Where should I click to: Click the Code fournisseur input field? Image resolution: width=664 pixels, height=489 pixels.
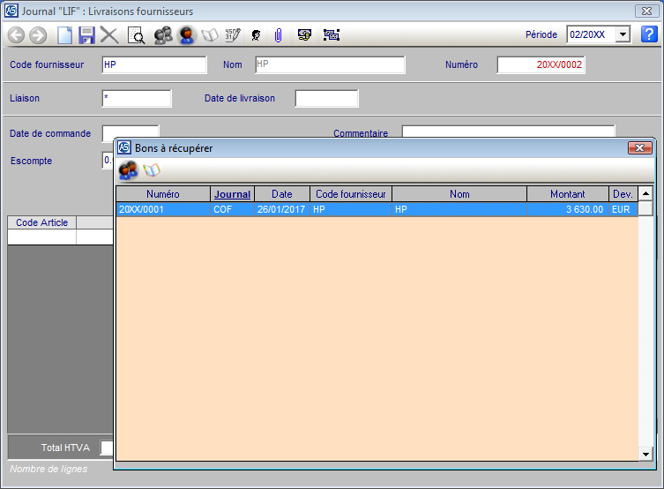(153, 64)
